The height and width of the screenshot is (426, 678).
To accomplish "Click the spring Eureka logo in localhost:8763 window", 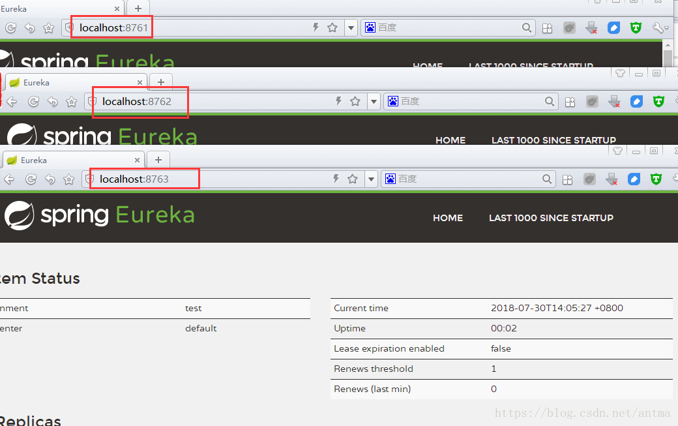I will [x=100, y=215].
